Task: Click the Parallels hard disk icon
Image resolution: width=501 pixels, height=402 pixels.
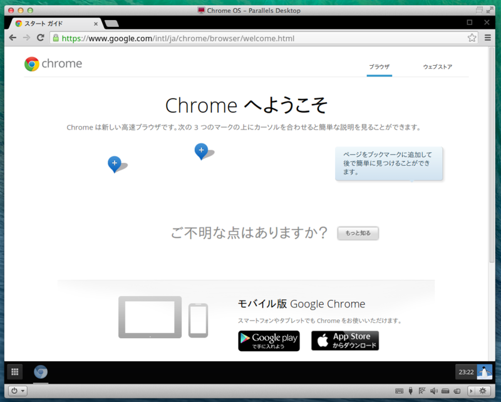Action: click(445, 391)
